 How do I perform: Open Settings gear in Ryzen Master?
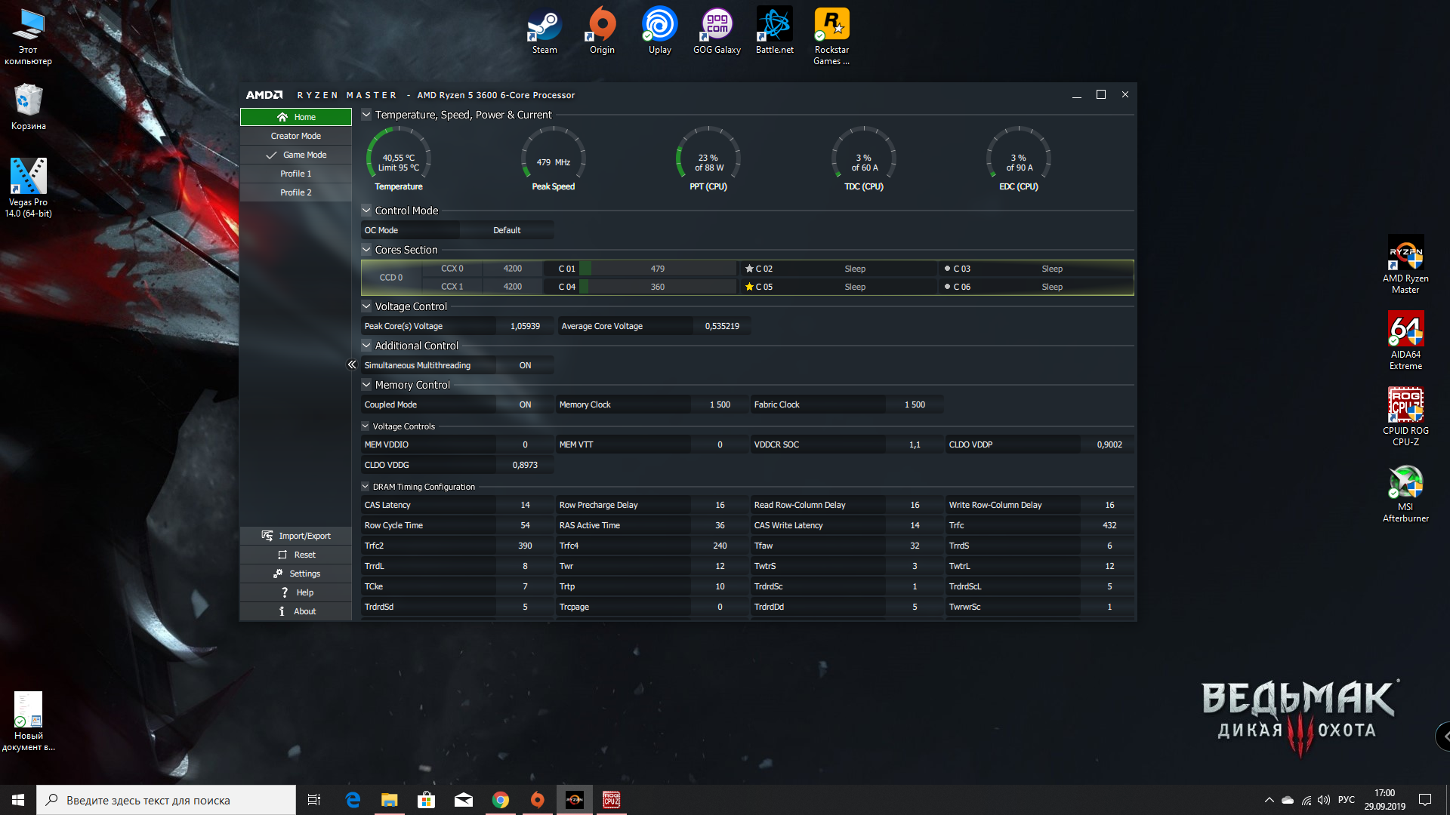point(278,574)
